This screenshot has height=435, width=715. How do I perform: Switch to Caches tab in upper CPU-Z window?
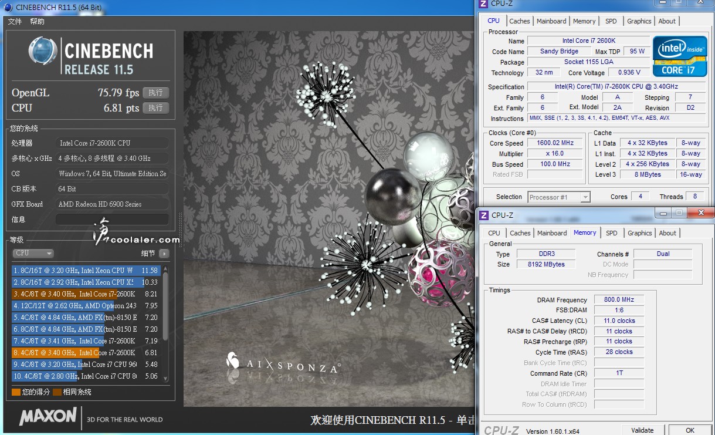coord(520,21)
